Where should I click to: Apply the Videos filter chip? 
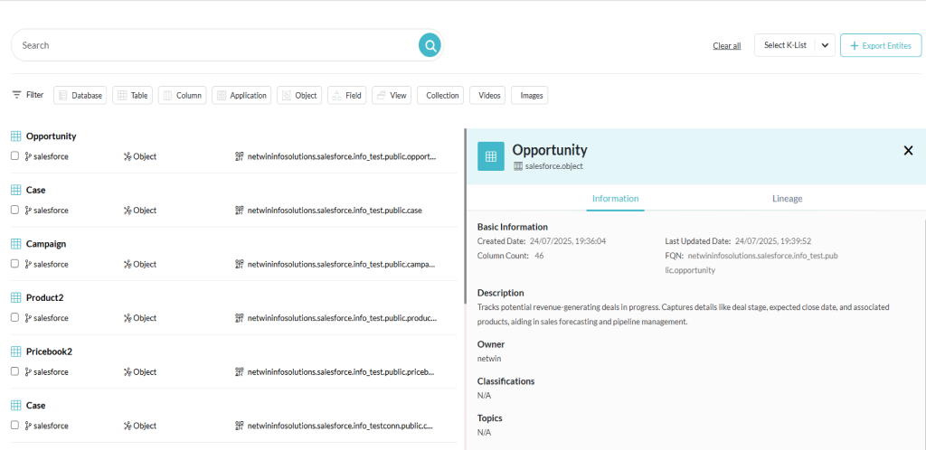[489, 95]
